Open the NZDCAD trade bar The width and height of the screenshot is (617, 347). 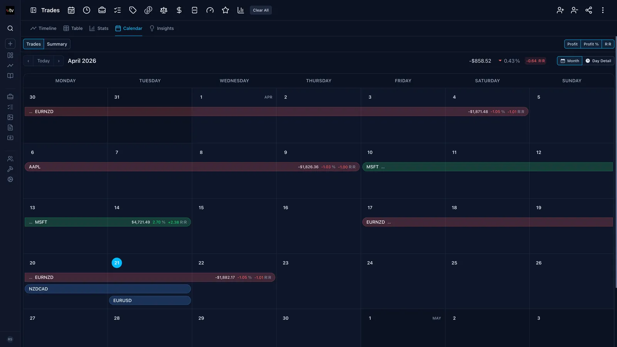(108, 289)
